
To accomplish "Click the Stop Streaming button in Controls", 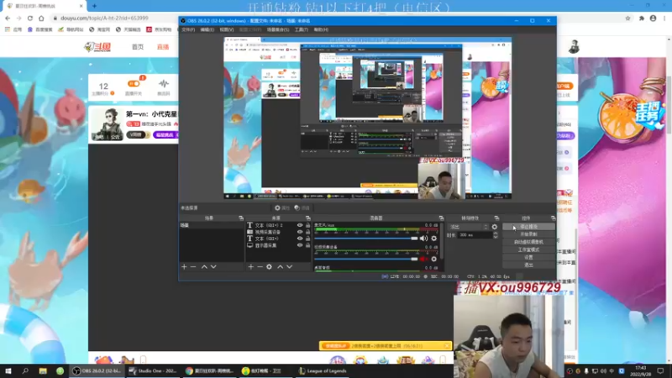I will click(x=528, y=226).
